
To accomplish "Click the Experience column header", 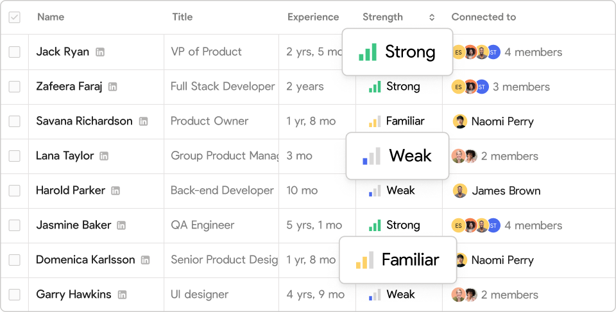I will pos(312,17).
